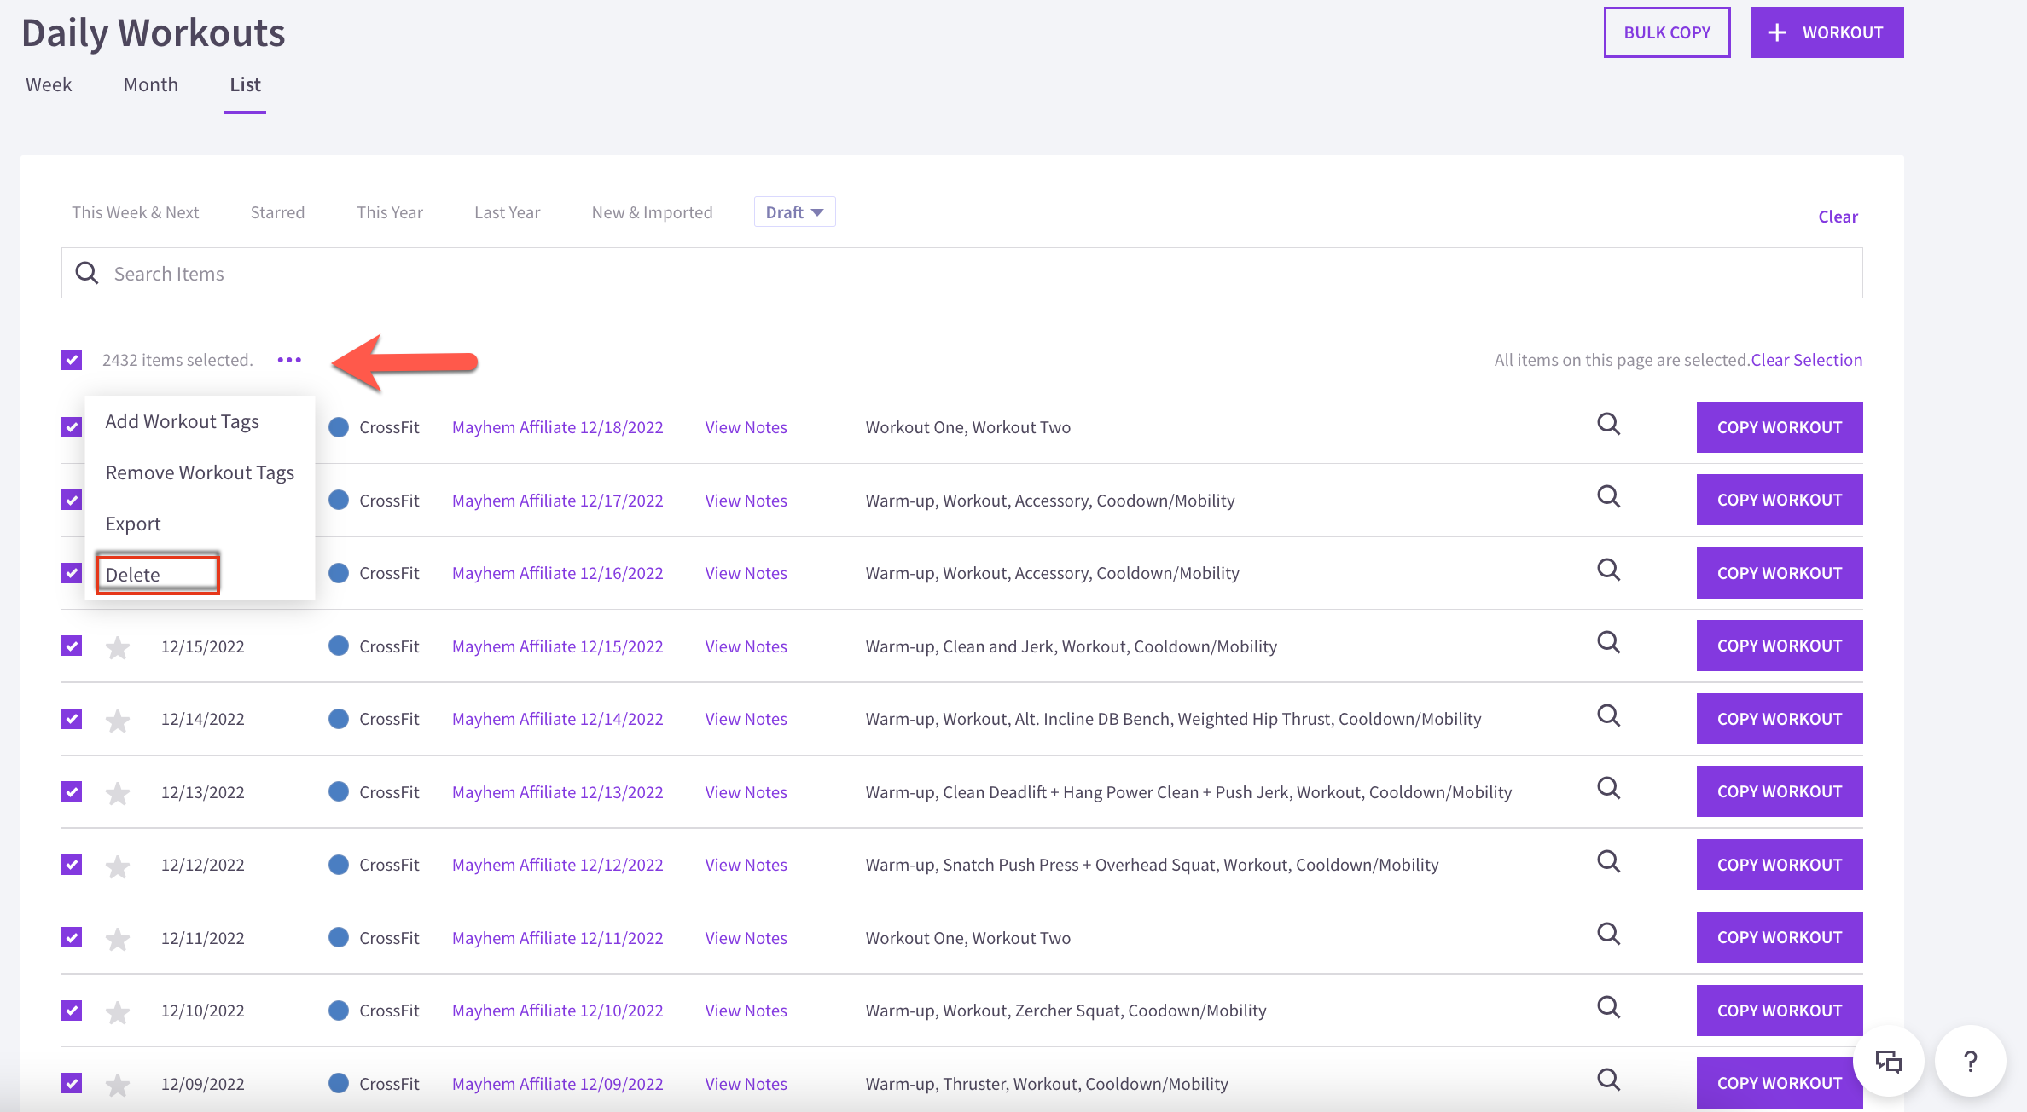Viewport: 2027px width, 1112px height.
Task: Click COPY WORKOUT for 12/18/2022
Action: (1780, 427)
